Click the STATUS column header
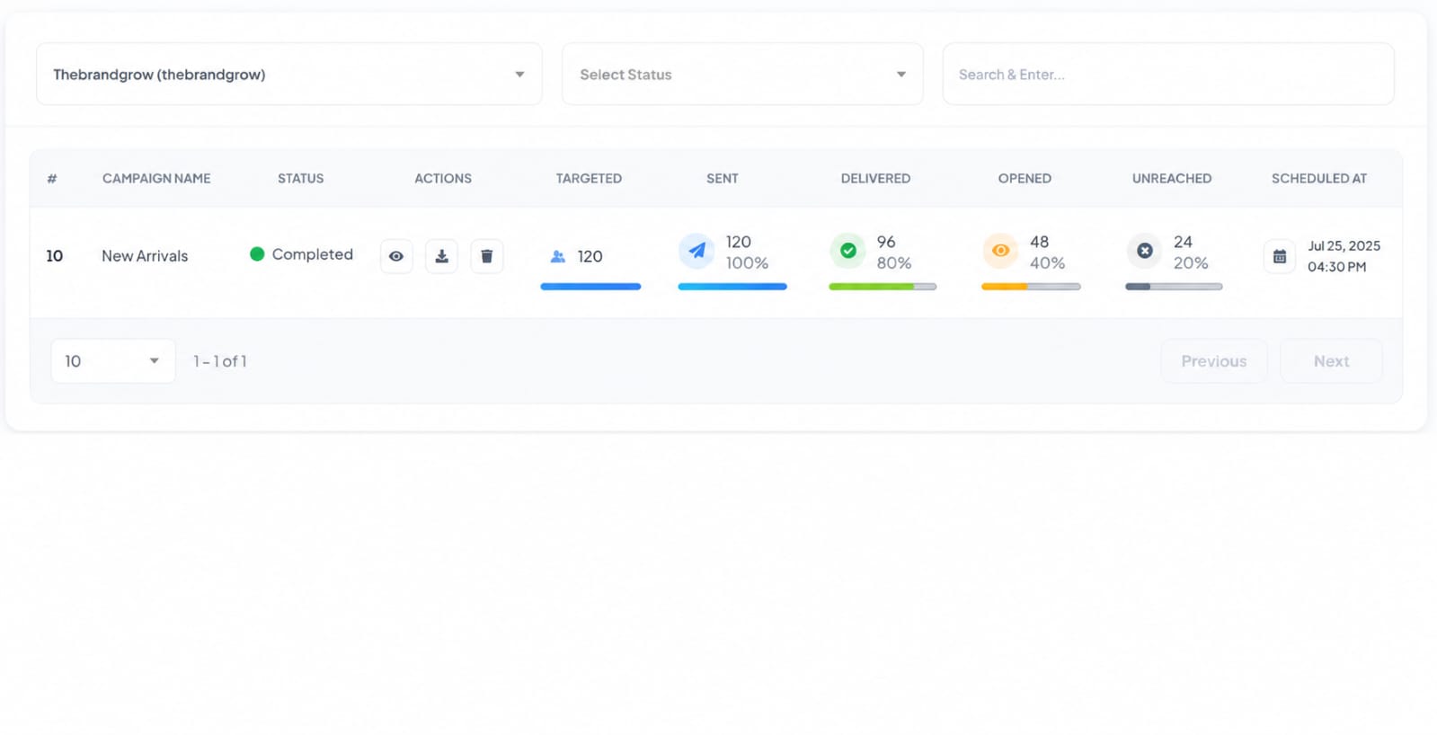1437x735 pixels. pos(300,179)
